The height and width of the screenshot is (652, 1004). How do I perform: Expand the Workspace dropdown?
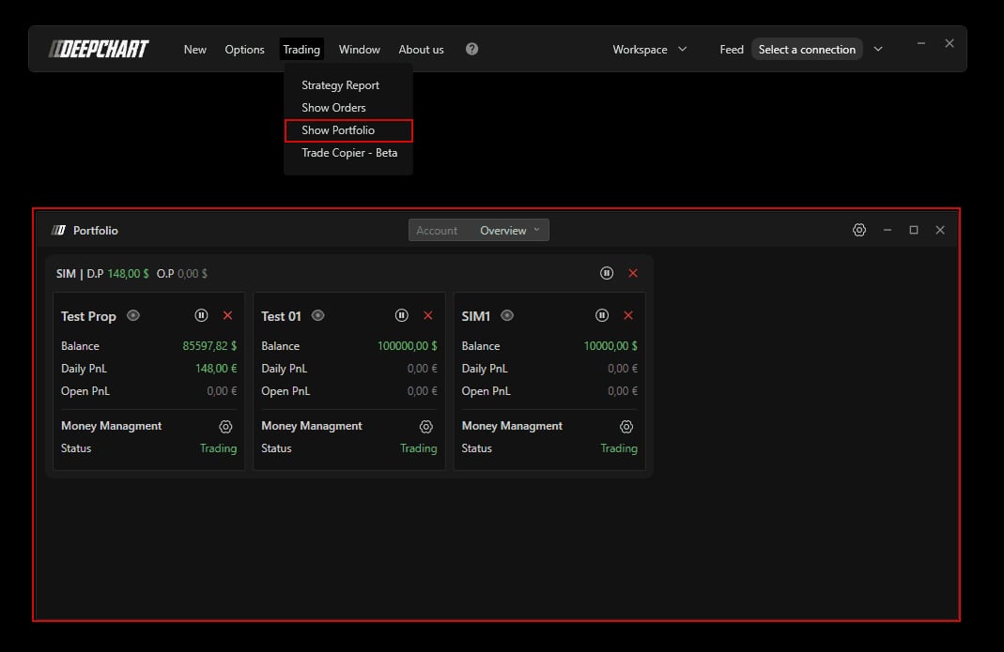coord(649,50)
